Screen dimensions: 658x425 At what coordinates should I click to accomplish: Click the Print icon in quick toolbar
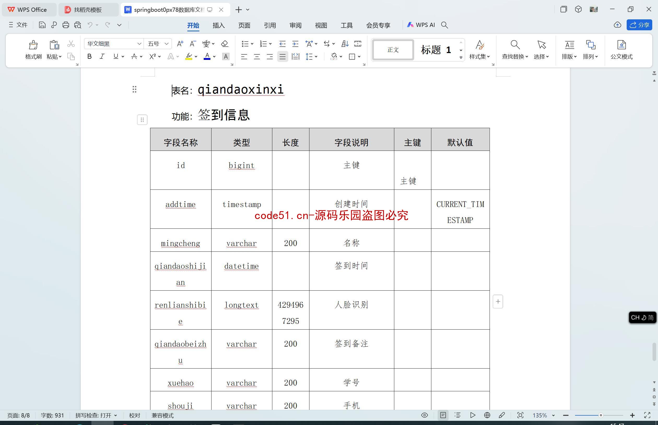pyautogui.click(x=66, y=25)
